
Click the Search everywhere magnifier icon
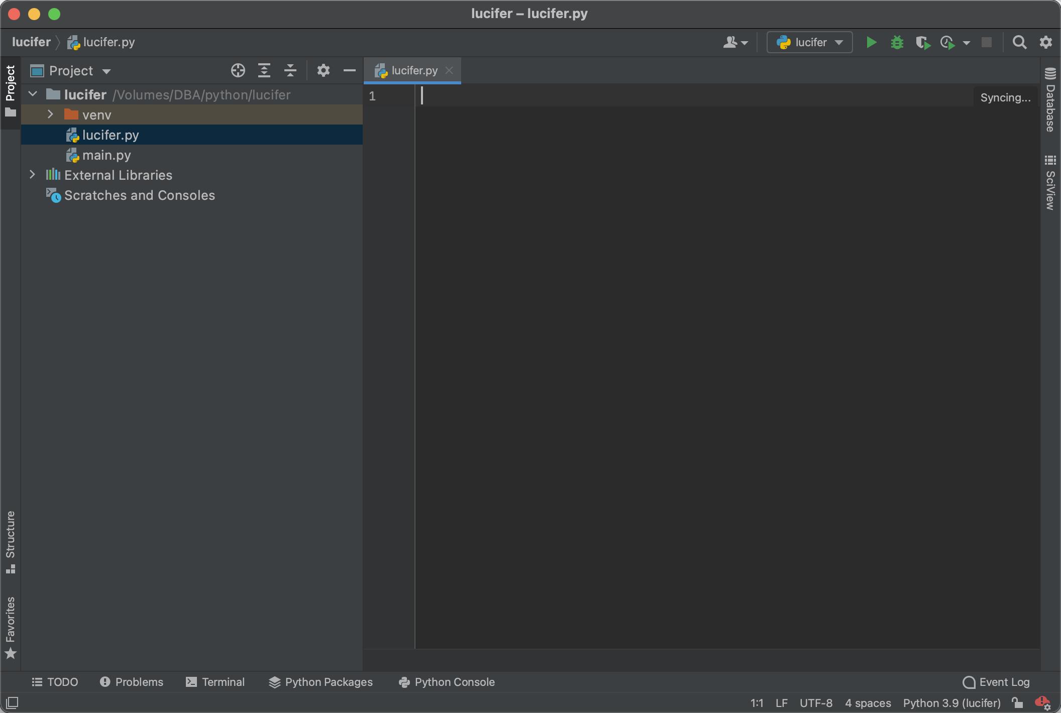[x=1020, y=41]
